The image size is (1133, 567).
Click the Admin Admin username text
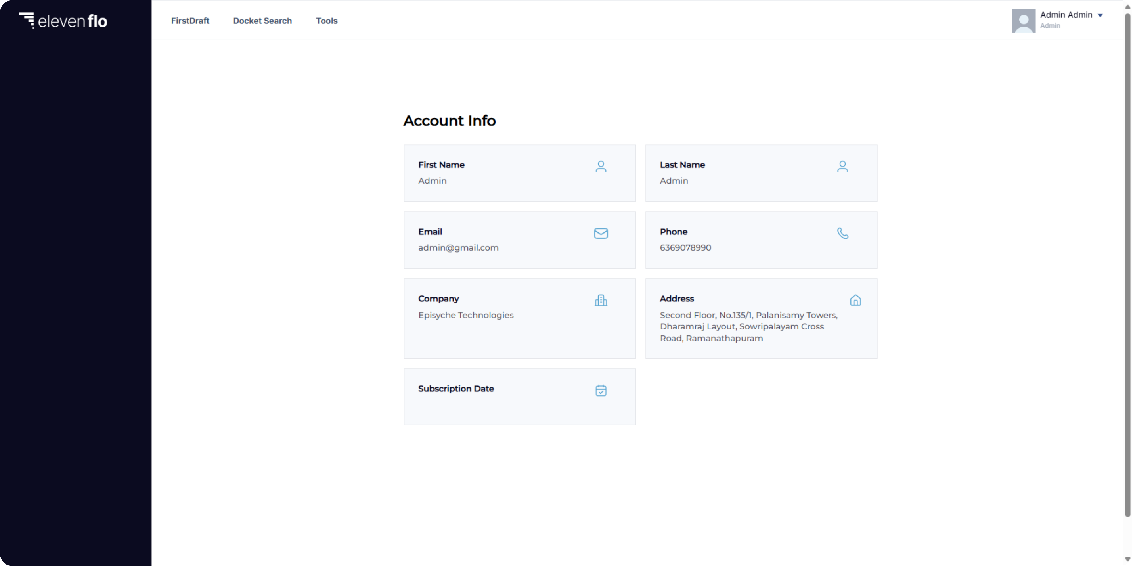point(1066,15)
